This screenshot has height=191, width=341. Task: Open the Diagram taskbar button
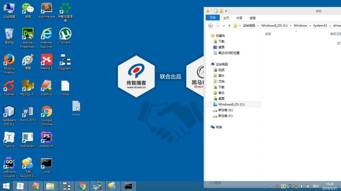point(67,186)
